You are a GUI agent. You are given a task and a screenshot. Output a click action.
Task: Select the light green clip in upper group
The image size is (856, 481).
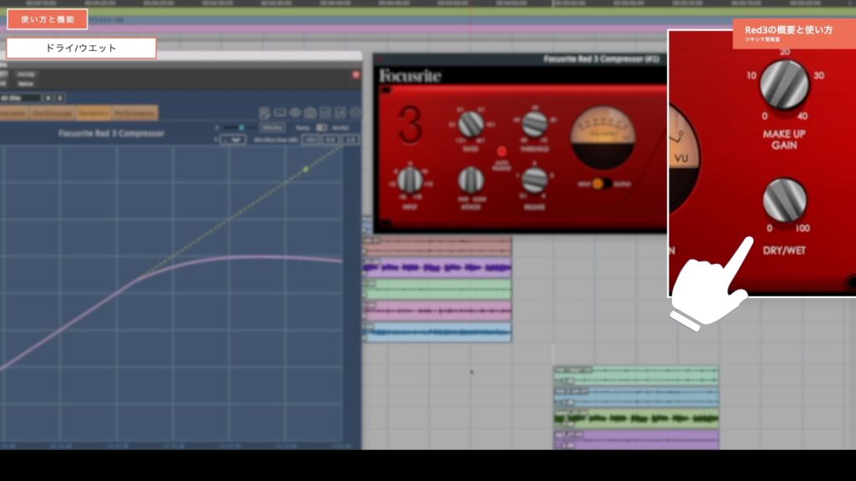pos(437,289)
